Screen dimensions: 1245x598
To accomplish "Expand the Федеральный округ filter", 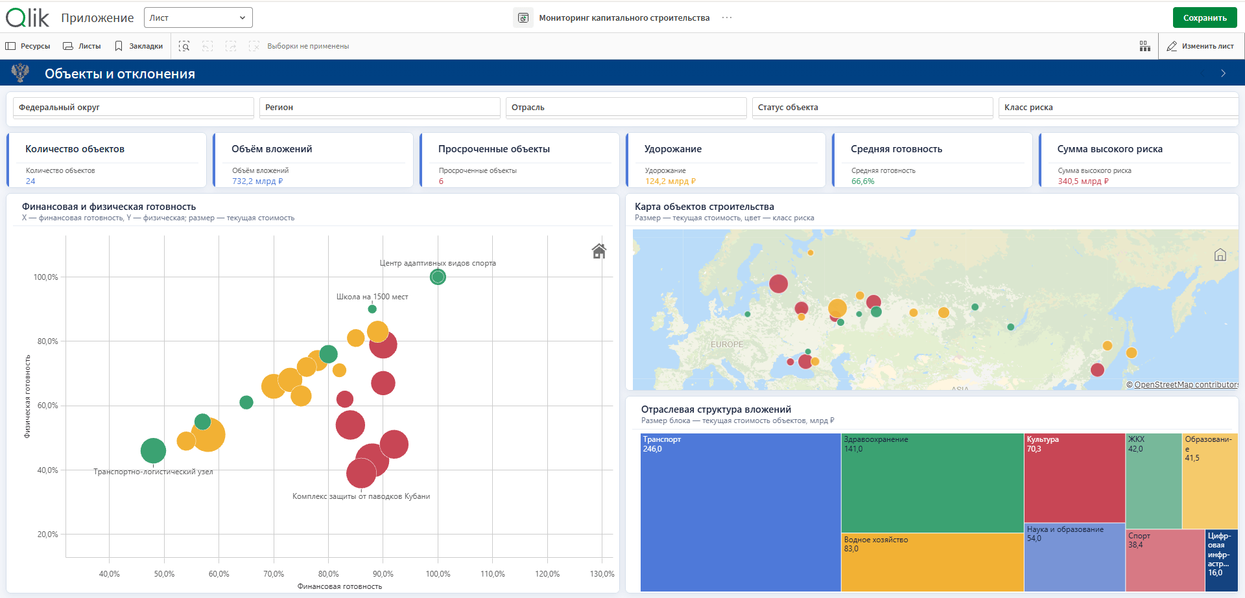I will tap(133, 108).
